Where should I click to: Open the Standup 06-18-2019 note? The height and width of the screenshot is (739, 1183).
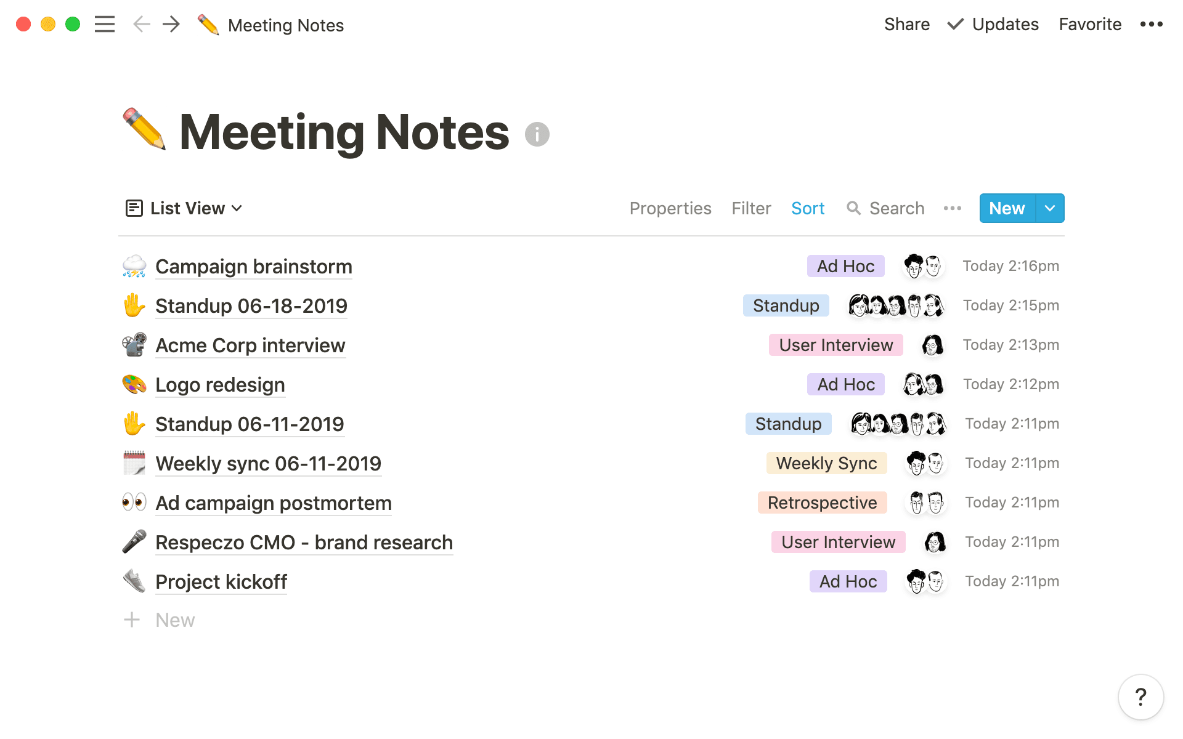[251, 305]
